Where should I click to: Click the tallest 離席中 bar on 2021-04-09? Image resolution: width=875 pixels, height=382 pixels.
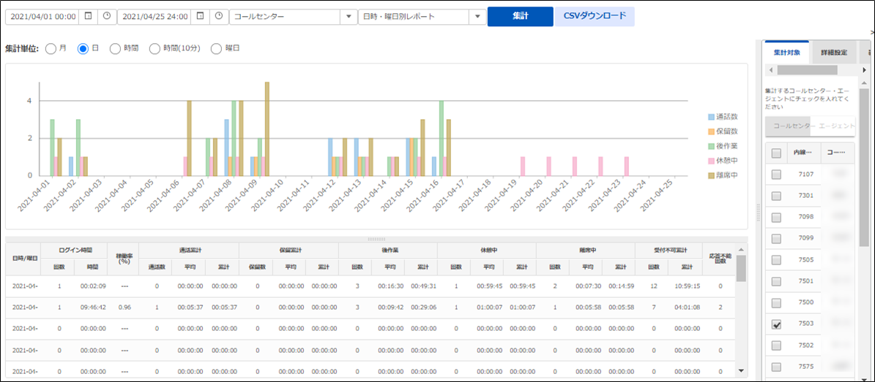(267, 129)
